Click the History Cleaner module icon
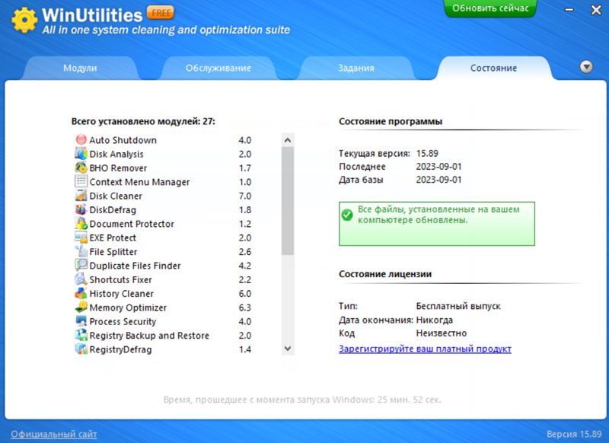The image size is (609, 443). coord(81,294)
